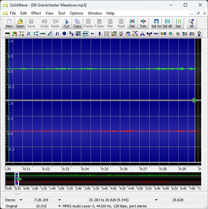Click the Repl replace button
Image resolution: width=208 pixels, height=209 pixels.
pos(121,24)
